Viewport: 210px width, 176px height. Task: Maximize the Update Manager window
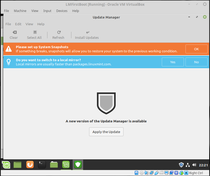pos(197,17)
